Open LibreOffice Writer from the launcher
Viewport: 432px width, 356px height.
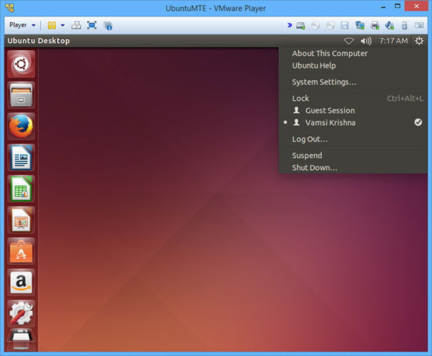tap(21, 158)
